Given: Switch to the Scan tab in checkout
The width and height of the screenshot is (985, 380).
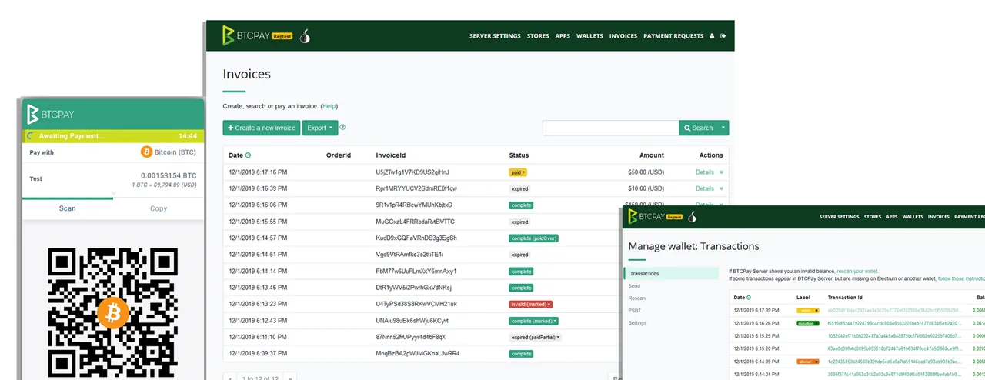Looking at the screenshot, I should (x=68, y=208).
